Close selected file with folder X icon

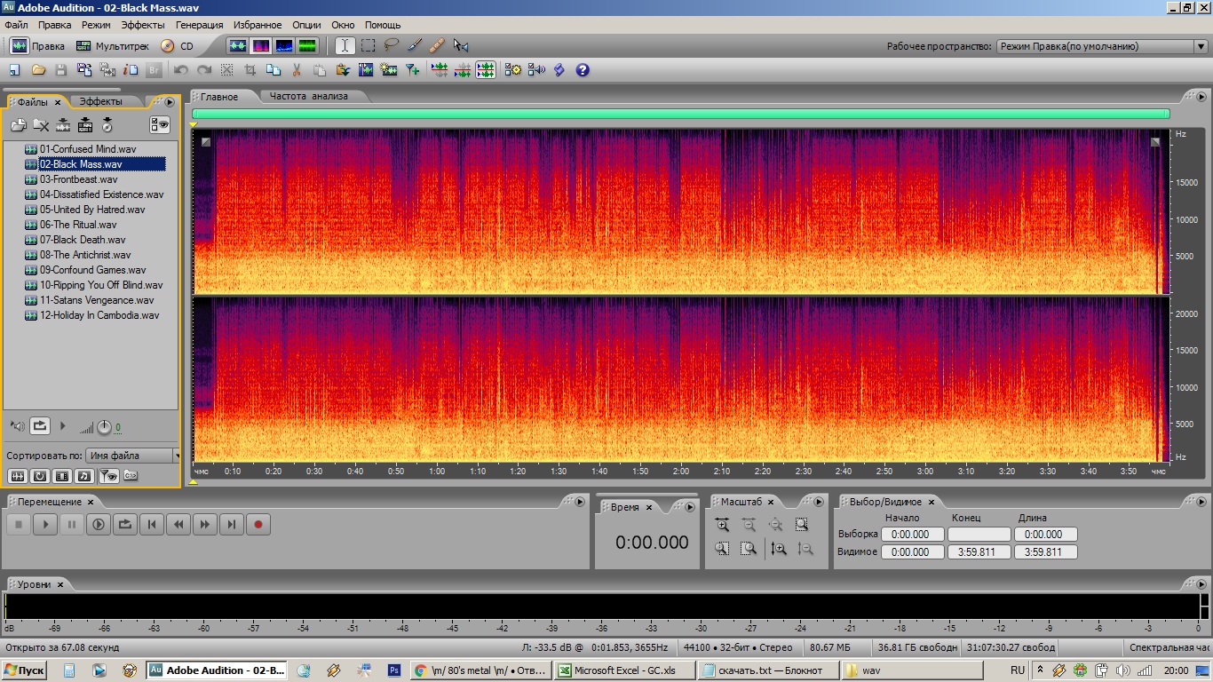41,125
